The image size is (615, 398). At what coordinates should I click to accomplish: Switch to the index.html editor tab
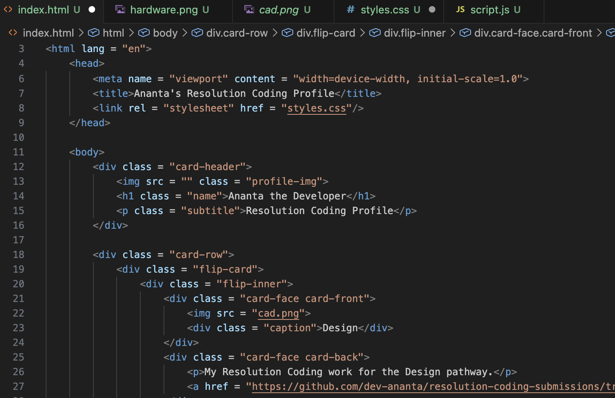(52, 10)
